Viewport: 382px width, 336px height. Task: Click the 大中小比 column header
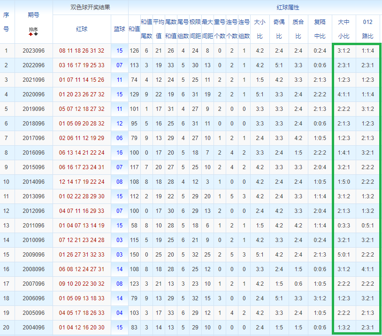point(344,29)
